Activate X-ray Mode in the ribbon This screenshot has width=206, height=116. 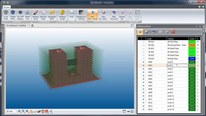6,15
